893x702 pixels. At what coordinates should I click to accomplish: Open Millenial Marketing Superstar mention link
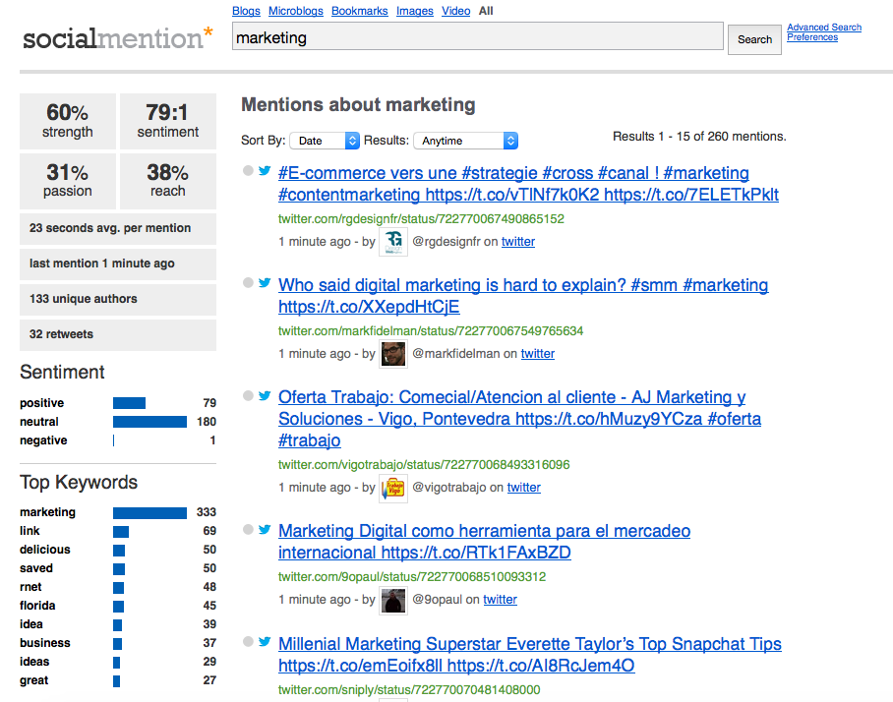(x=530, y=654)
